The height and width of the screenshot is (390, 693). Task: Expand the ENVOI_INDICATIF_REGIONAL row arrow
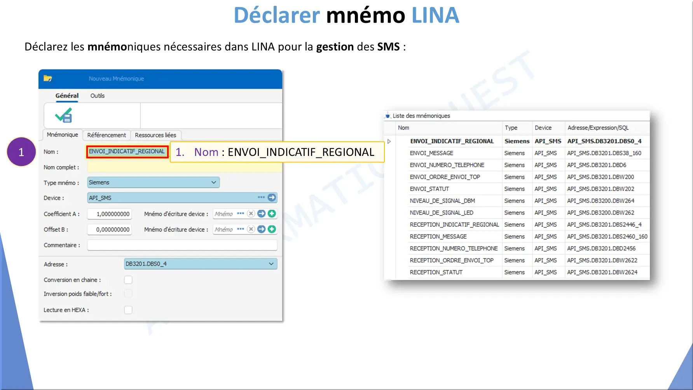pyautogui.click(x=389, y=142)
